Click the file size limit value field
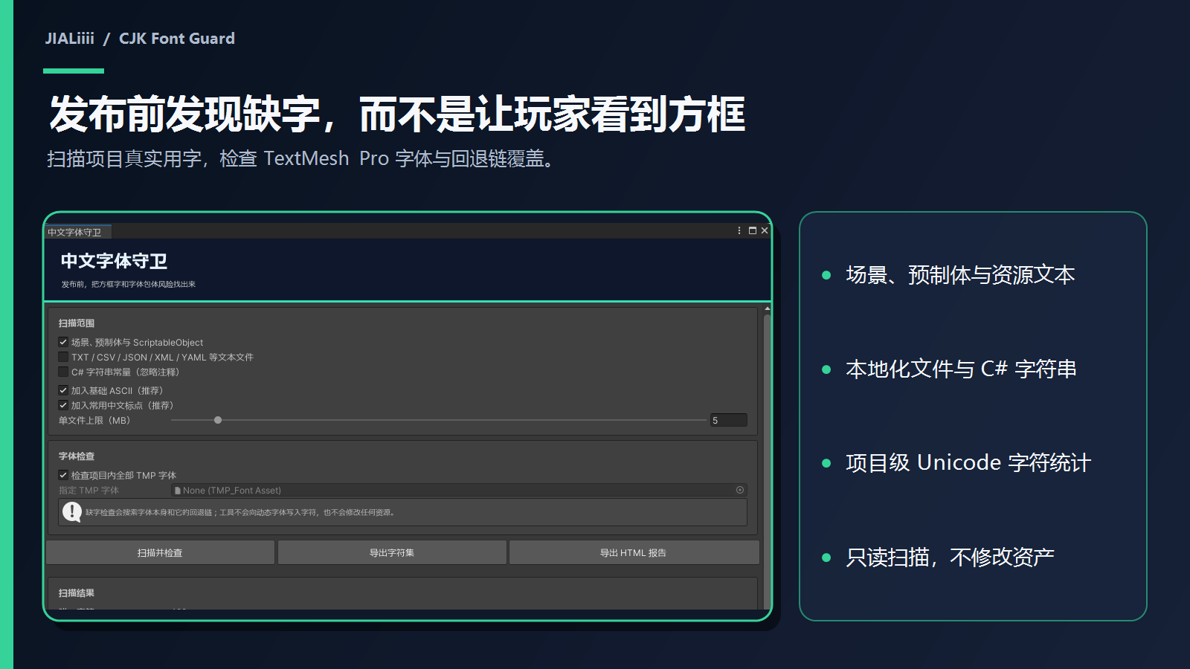The width and height of the screenshot is (1190, 669). pos(728,420)
